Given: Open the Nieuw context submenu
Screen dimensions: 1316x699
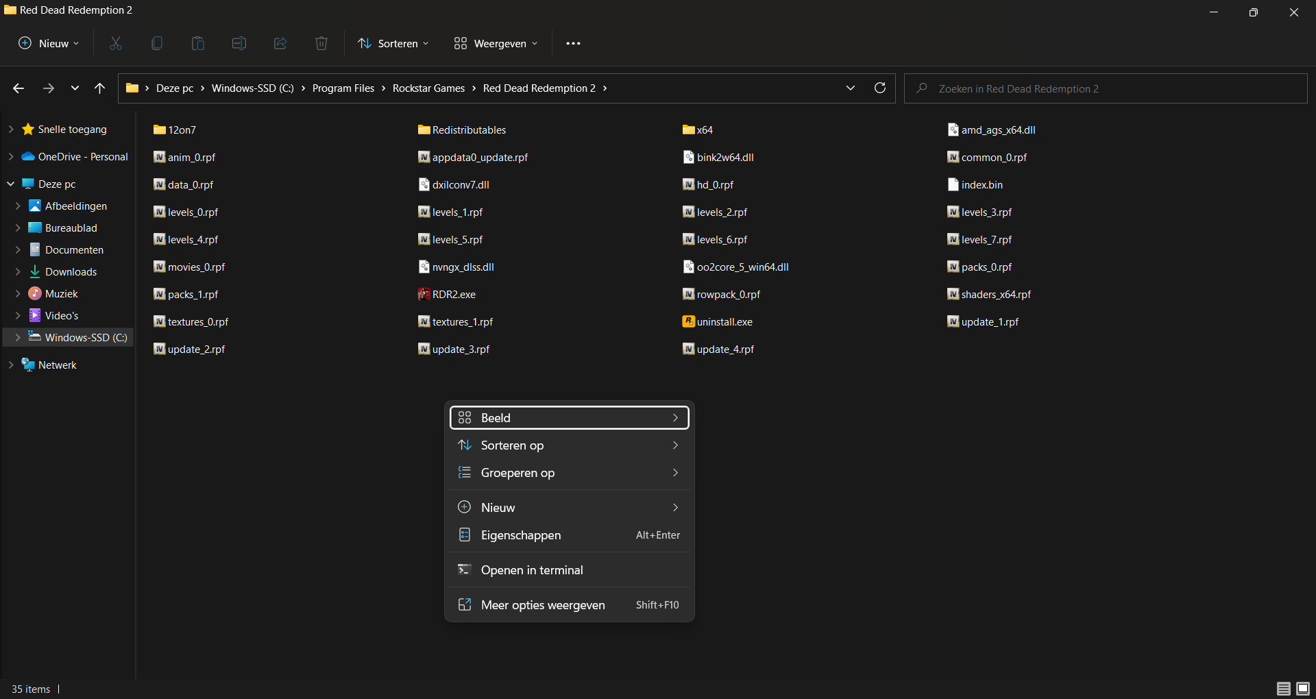Looking at the screenshot, I should point(569,507).
